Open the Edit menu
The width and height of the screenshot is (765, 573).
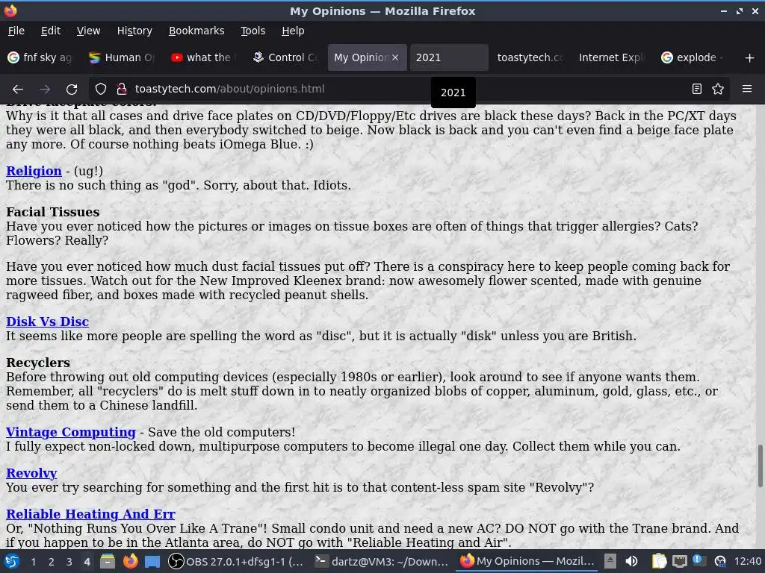(x=51, y=31)
